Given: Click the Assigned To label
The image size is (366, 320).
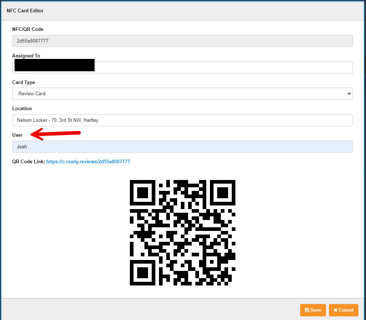Looking at the screenshot, I should 26,56.
